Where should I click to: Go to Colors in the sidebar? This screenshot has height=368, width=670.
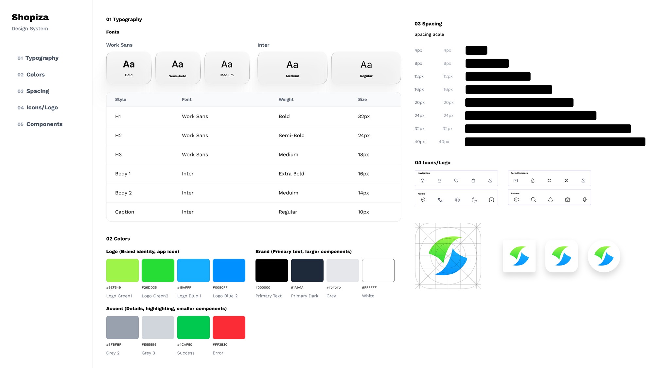tap(35, 75)
